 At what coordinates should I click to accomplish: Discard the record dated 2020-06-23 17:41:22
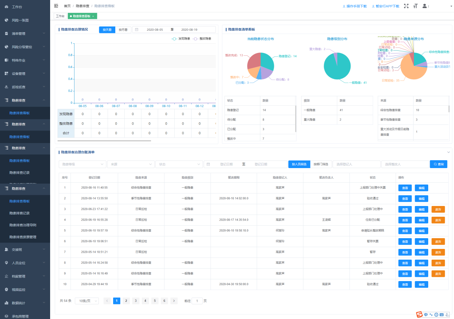438,209
